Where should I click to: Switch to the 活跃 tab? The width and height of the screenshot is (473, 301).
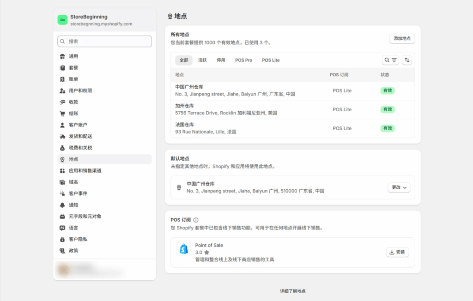pos(202,60)
